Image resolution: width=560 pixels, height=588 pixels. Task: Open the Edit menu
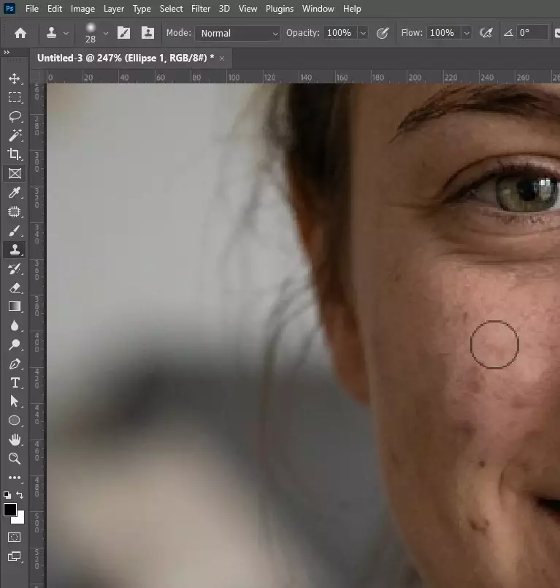[55, 9]
